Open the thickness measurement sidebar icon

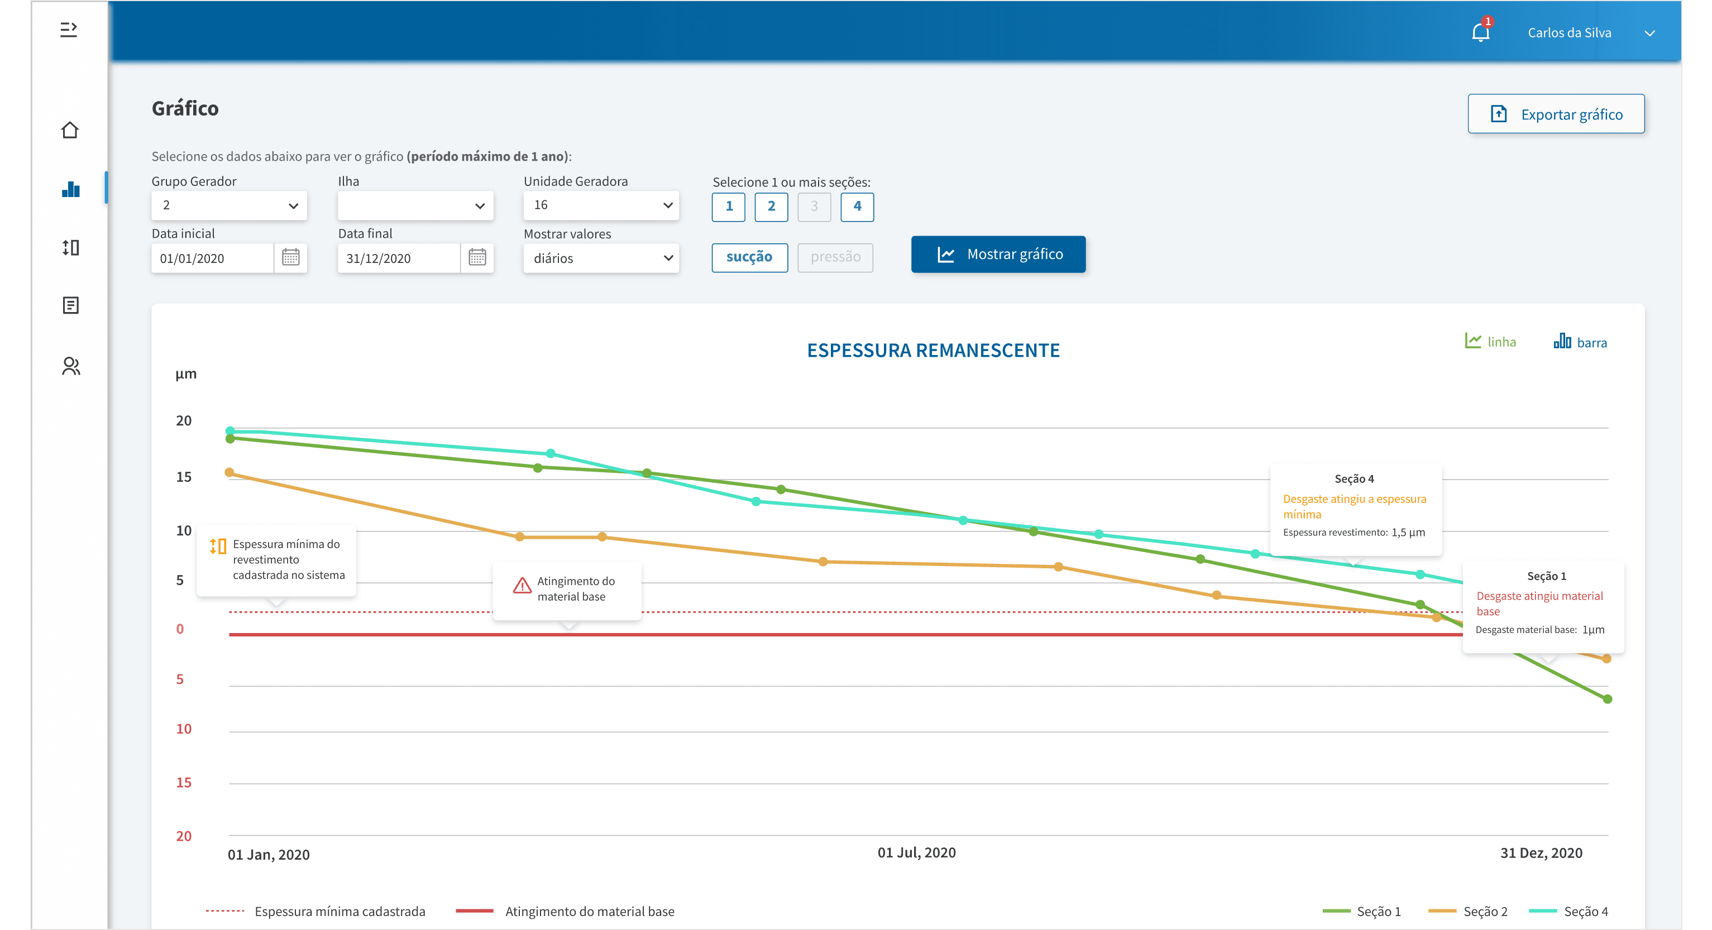70,248
